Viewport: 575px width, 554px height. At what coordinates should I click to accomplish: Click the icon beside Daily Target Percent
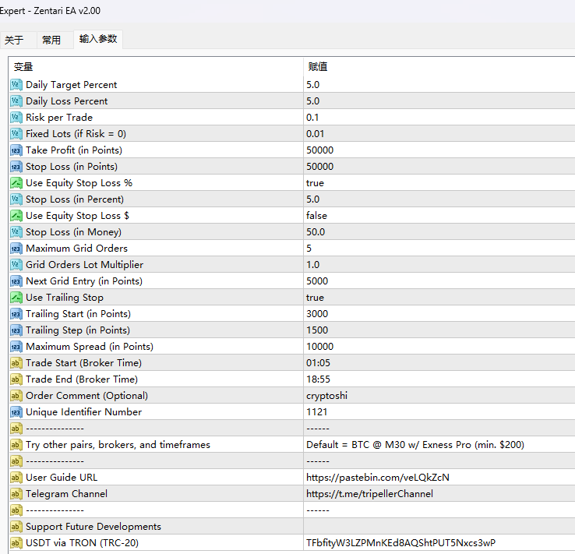pos(16,84)
